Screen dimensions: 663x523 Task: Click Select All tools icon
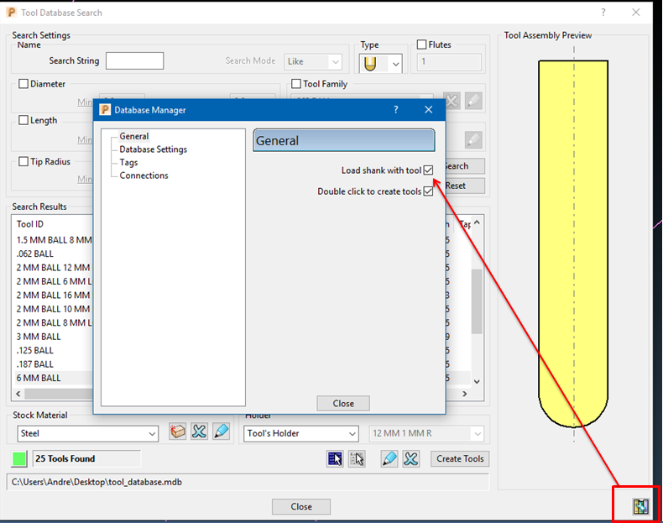(x=335, y=458)
